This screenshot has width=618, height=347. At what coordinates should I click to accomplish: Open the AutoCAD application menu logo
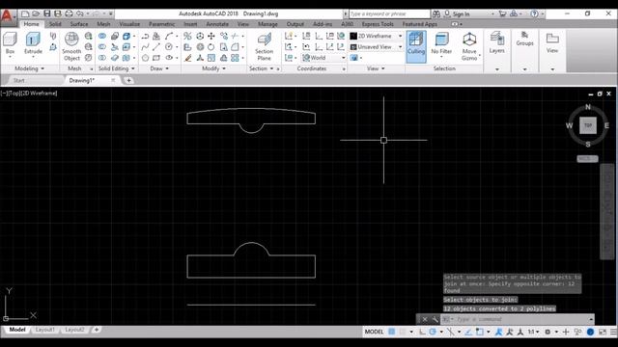tap(7, 16)
